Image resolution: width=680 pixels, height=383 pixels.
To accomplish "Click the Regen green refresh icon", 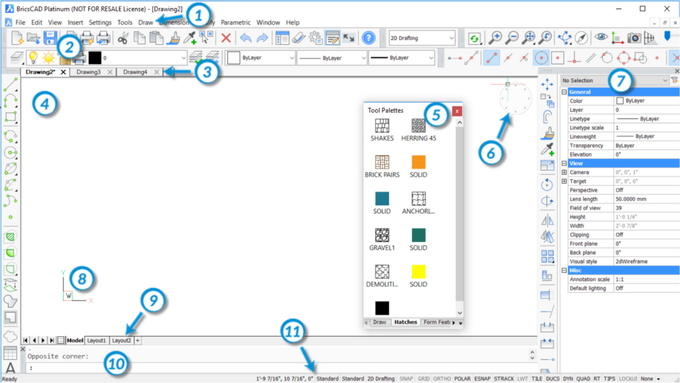I will click(474, 38).
